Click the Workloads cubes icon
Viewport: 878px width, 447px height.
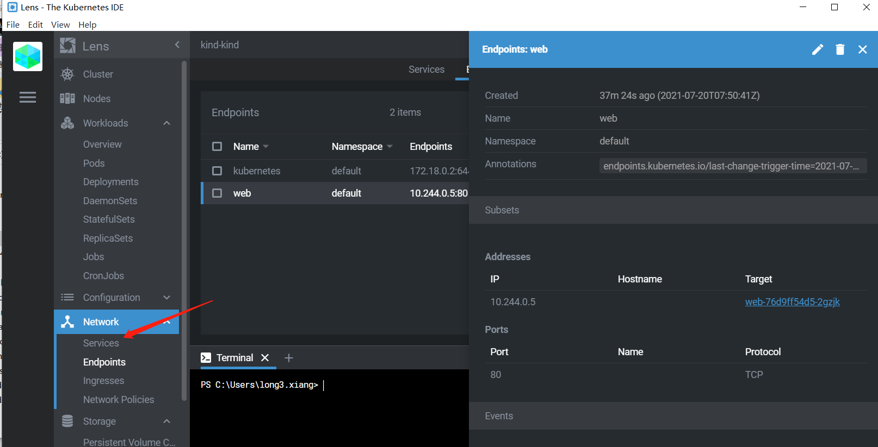pyautogui.click(x=67, y=123)
